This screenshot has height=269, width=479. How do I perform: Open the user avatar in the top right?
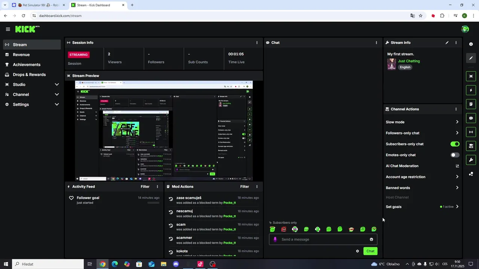[x=465, y=29]
